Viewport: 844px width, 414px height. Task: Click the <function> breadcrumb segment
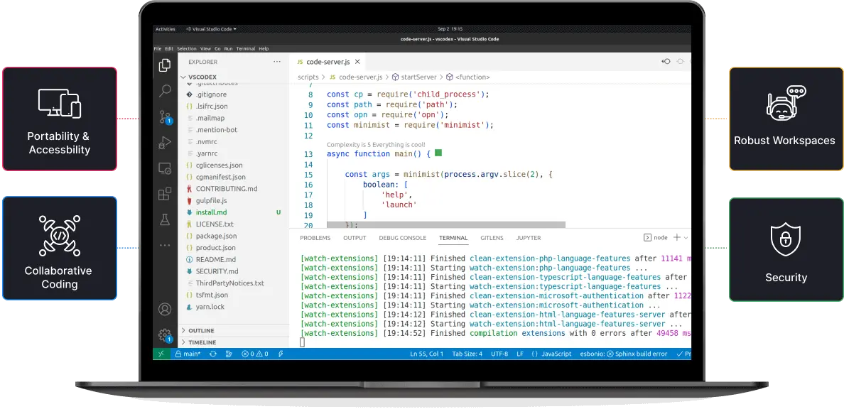pos(467,77)
